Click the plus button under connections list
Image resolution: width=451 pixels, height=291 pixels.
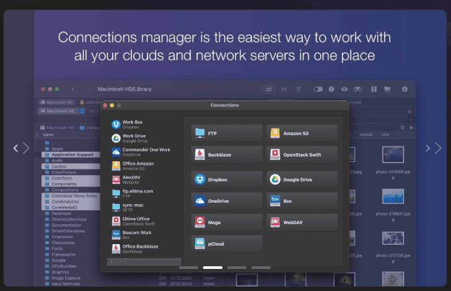(x=112, y=262)
